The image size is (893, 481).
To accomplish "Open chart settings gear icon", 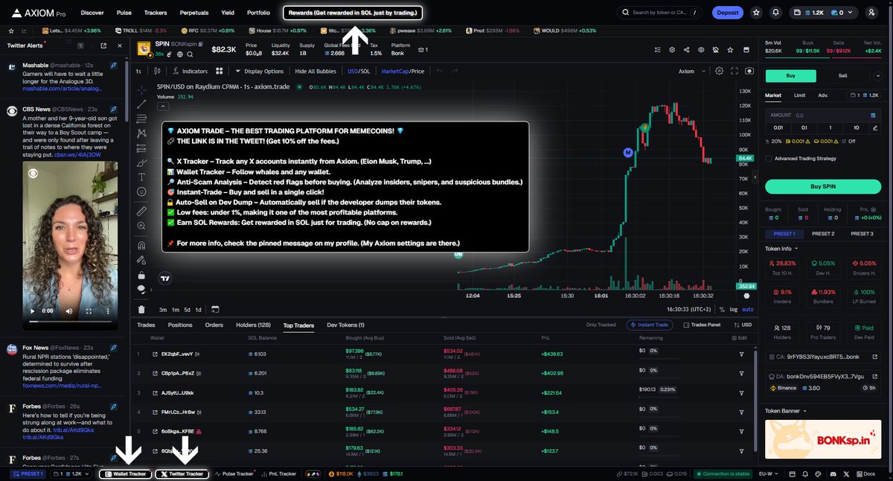I will [719, 71].
